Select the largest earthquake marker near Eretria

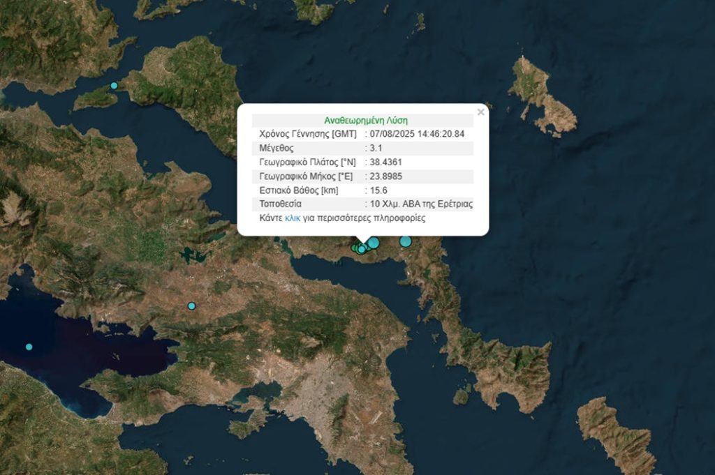374,243
